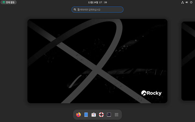The height and width of the screenshot is (122, 195).
Task: Launch Firefox from the dash
Action: point(78,114)
